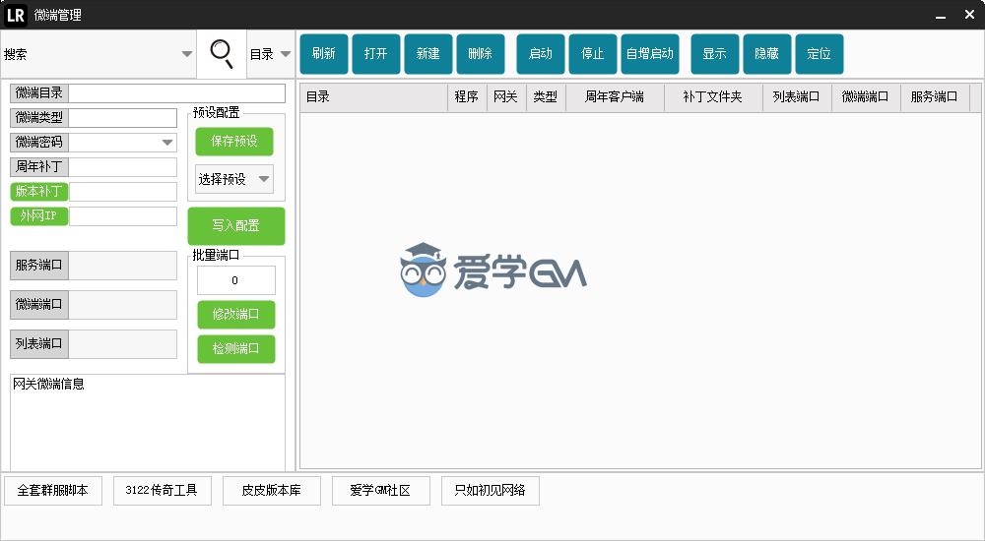Minimize the 微端管理 window
The width and height of the screenshot is (985, 541).
tap(941, 15)
